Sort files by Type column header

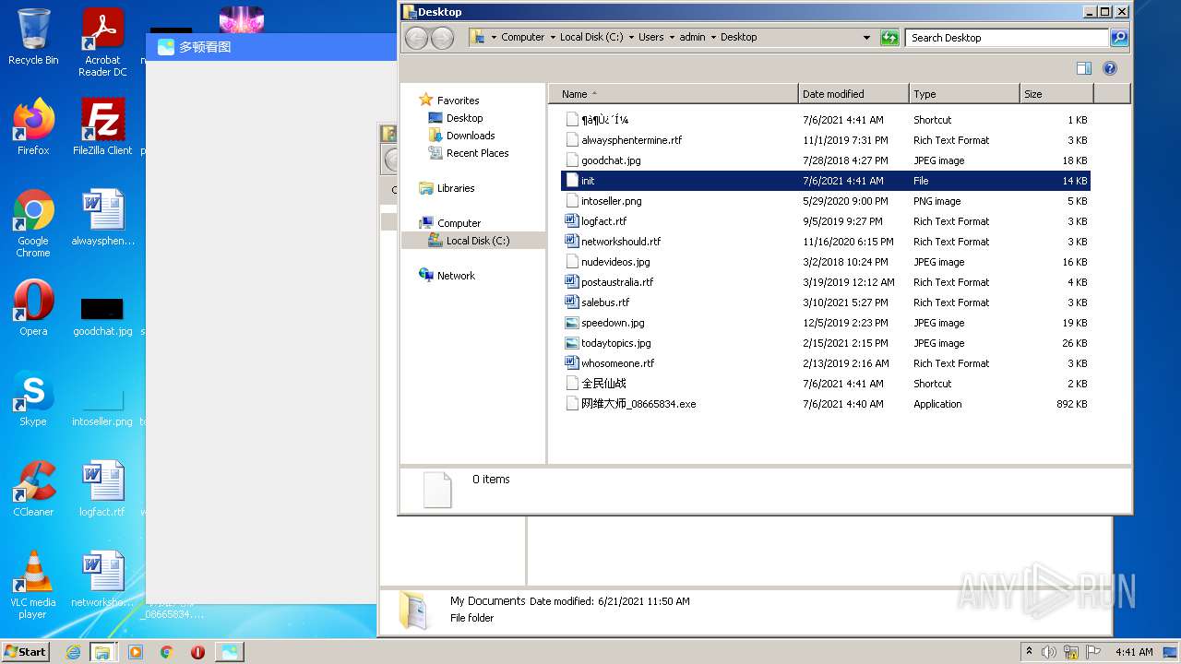964,94
